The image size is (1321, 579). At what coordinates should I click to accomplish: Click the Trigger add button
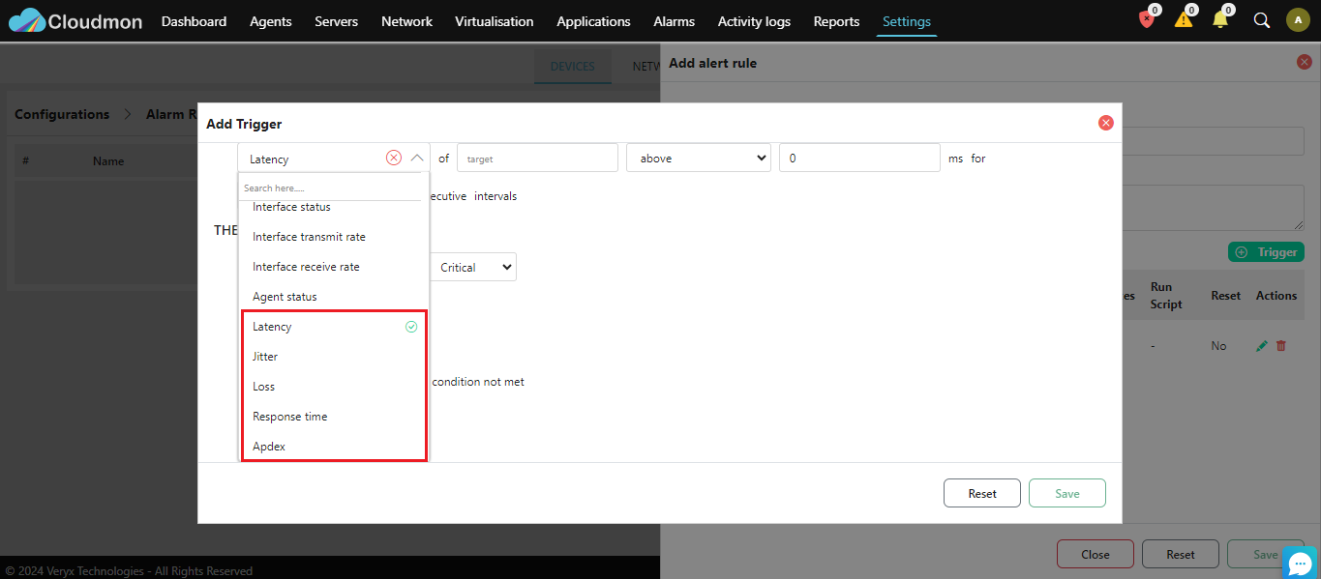pos(1266,251)
